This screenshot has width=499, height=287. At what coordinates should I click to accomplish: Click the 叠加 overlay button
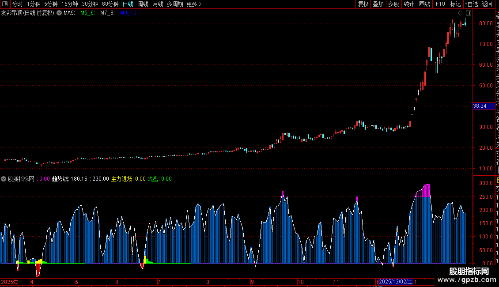(378, 4)
